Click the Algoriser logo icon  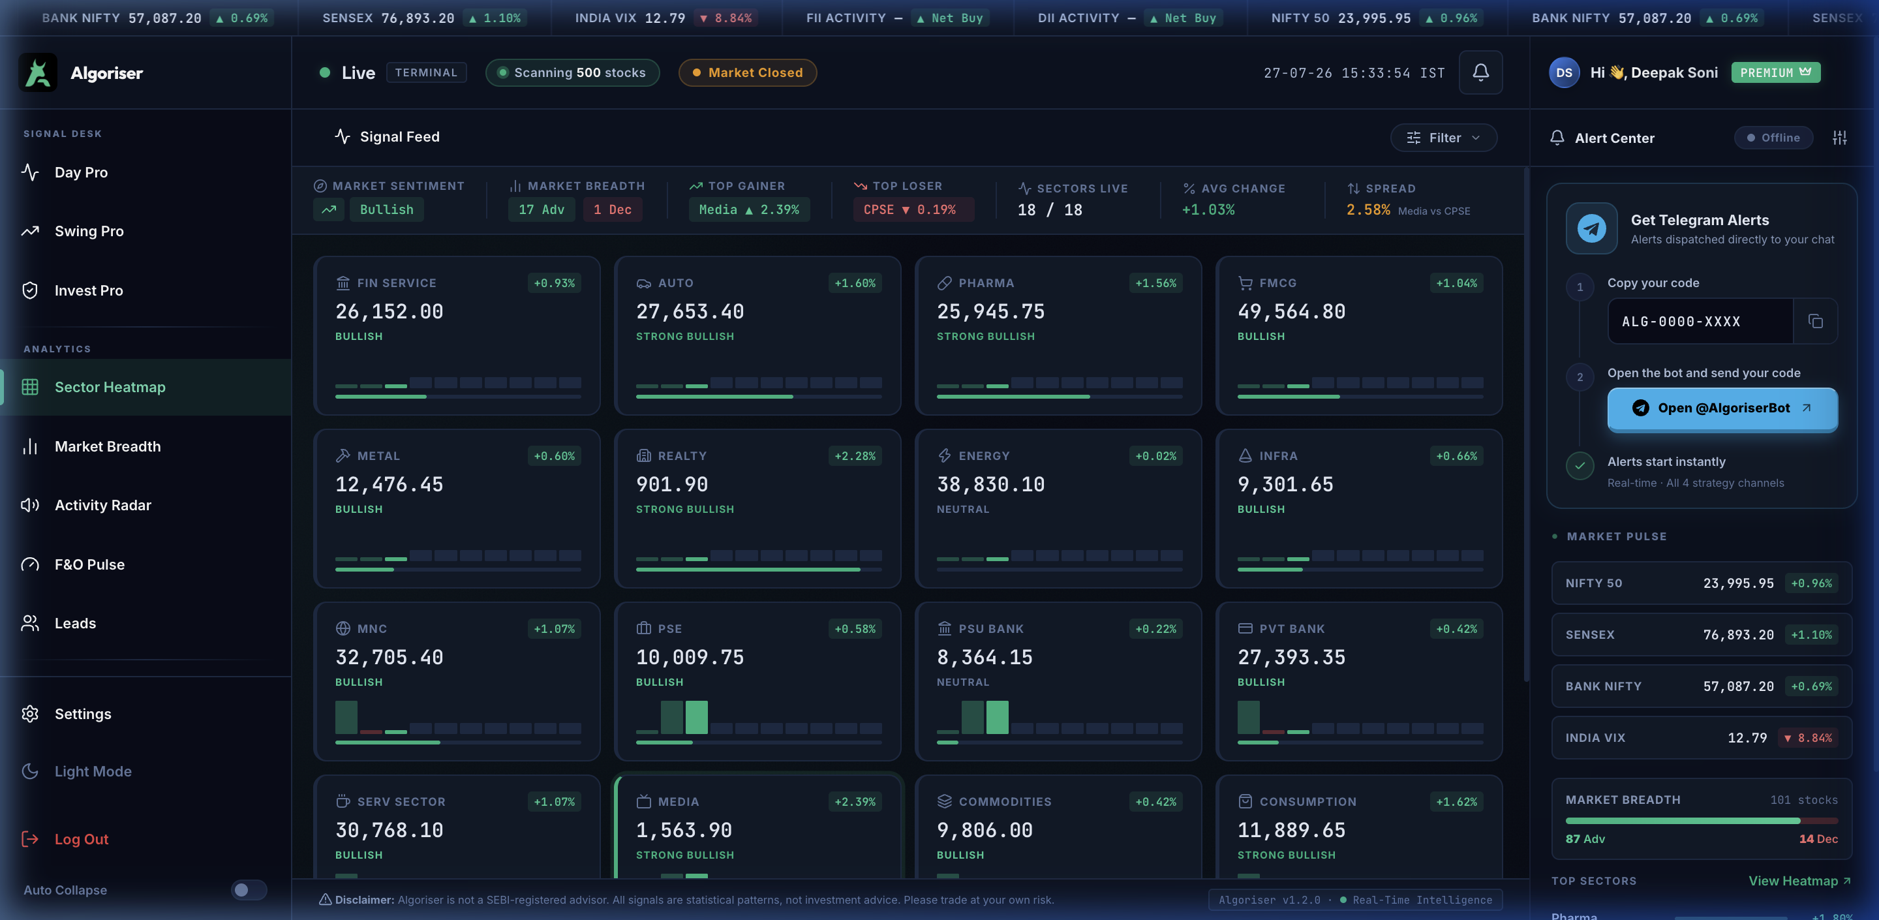pyautogui.click(x=38, y=72)
